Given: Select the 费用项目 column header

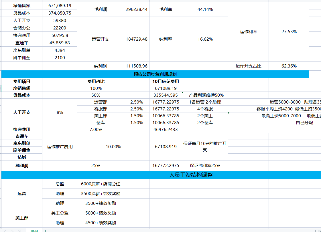Looking at the screenshot, I should pyautogui.click(x=22, y=82).
